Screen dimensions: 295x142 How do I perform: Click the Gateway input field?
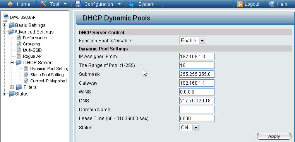[x=197, y=83]
